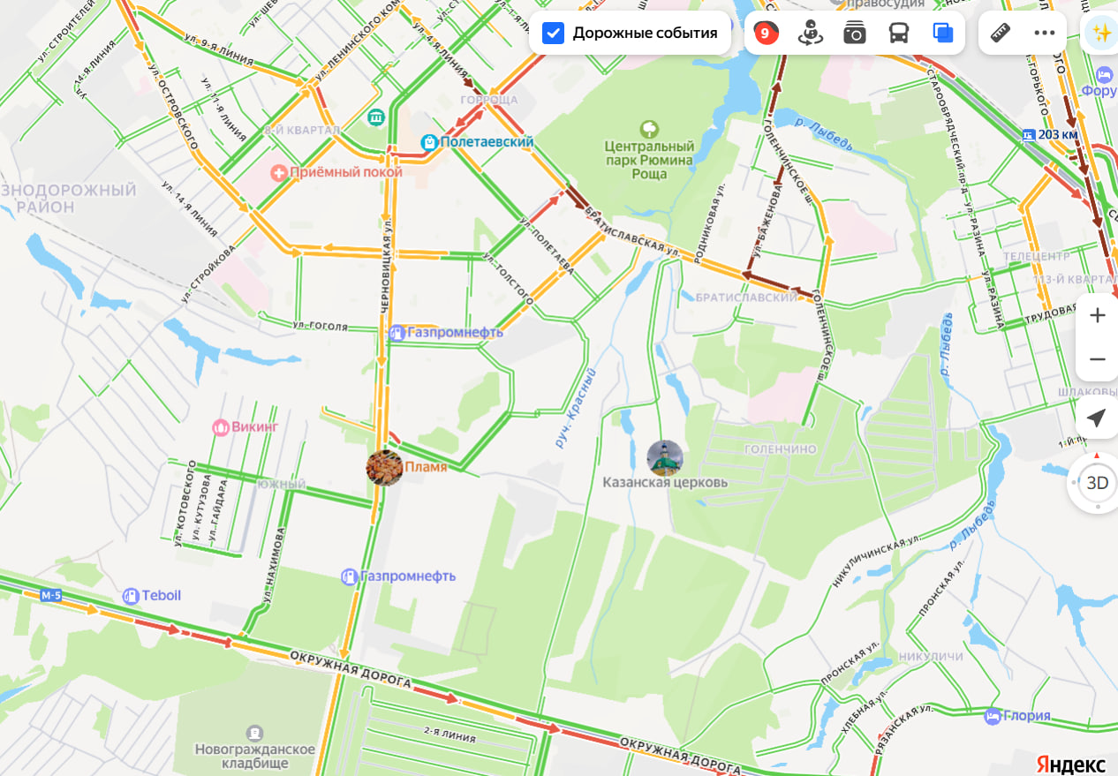Enable street panorama view icon
The image size is (1118, 776).
810,34
